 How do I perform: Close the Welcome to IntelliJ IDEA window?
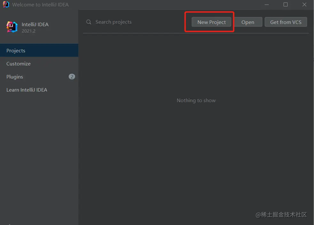304,4
